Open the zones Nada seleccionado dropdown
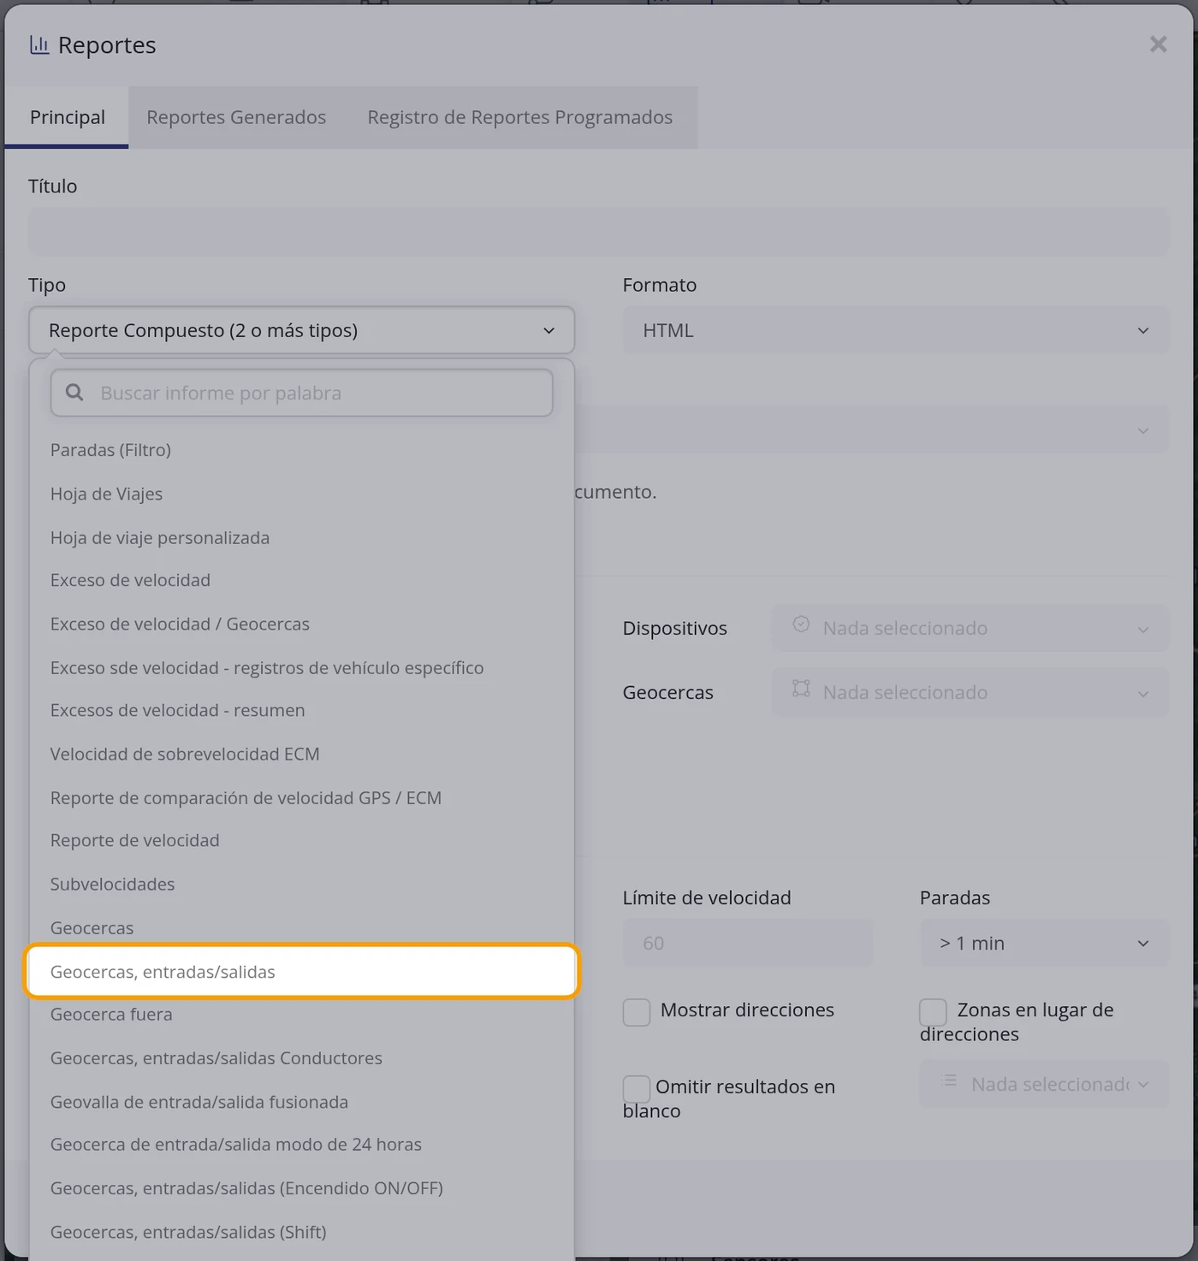Viewport: 1198px width, 1261px height. tap(1044, 1084)
